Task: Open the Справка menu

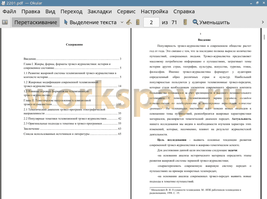Action: 184,11
